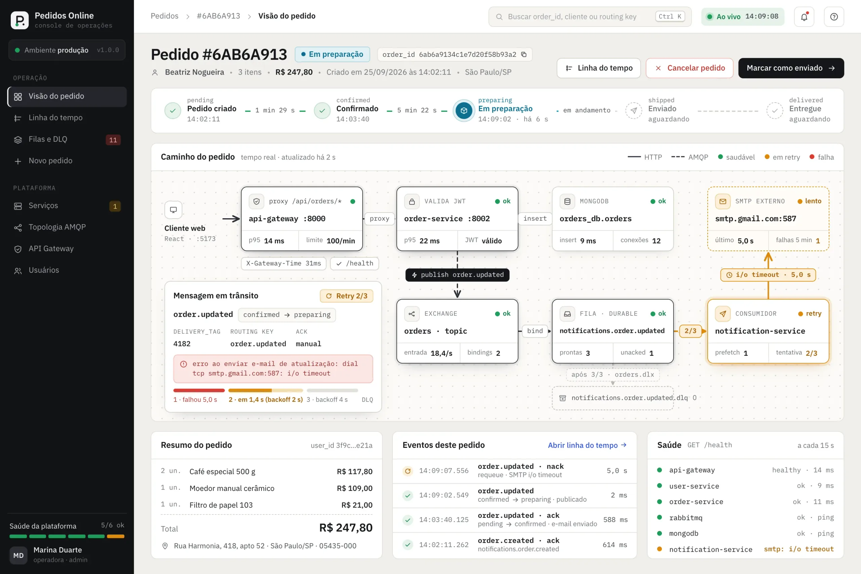
Task: Click the DLQ archive icon by notifications.order.updated.dlq
Action: click(563, 398)
